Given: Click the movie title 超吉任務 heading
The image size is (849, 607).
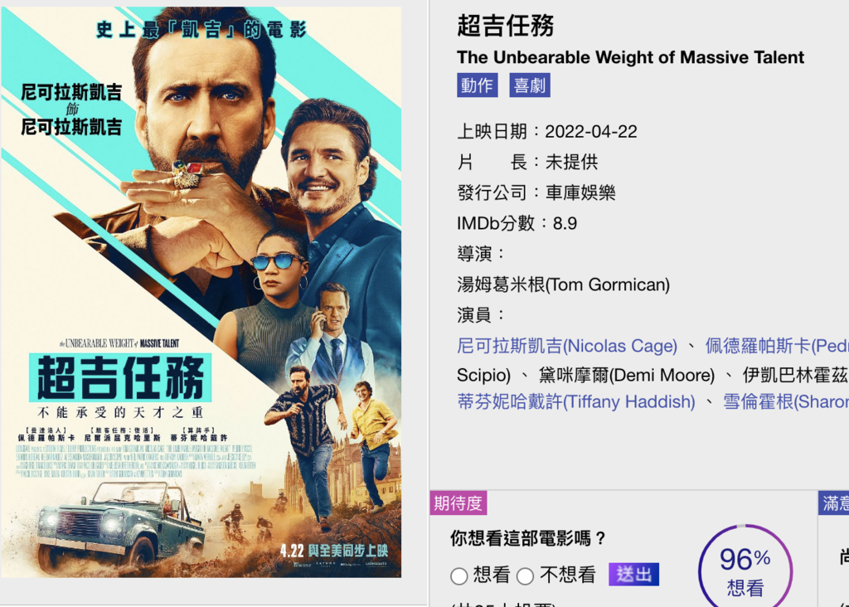Looking at the screenshot, I should pos(505,26).
